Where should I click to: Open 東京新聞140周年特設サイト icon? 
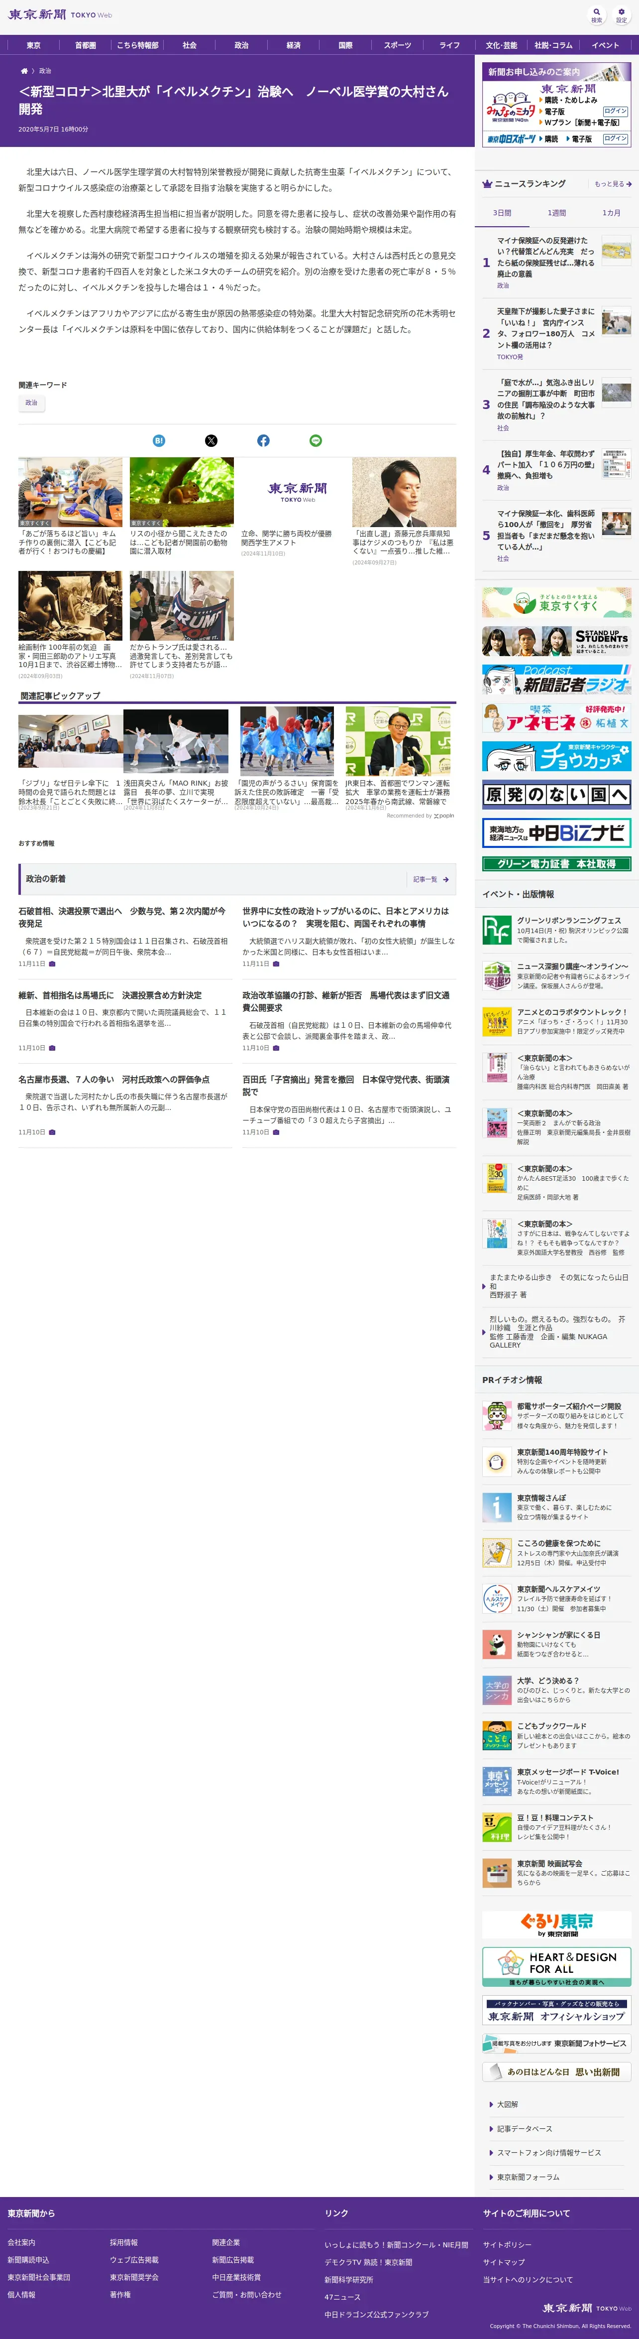(x=497, y=1462)
